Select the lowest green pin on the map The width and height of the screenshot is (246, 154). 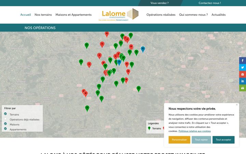[87, 108]
